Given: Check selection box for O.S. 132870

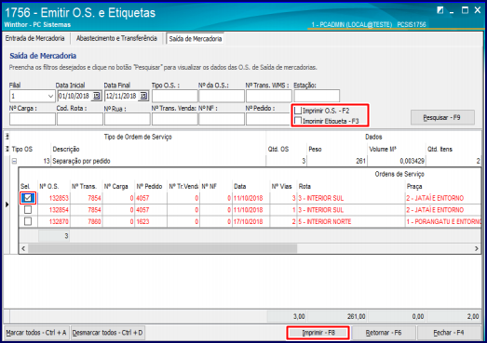Looking at the screenshot, I should (28, 221).
